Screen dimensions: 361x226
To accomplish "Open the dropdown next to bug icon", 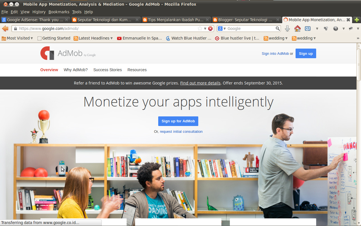I will point(358,29).
